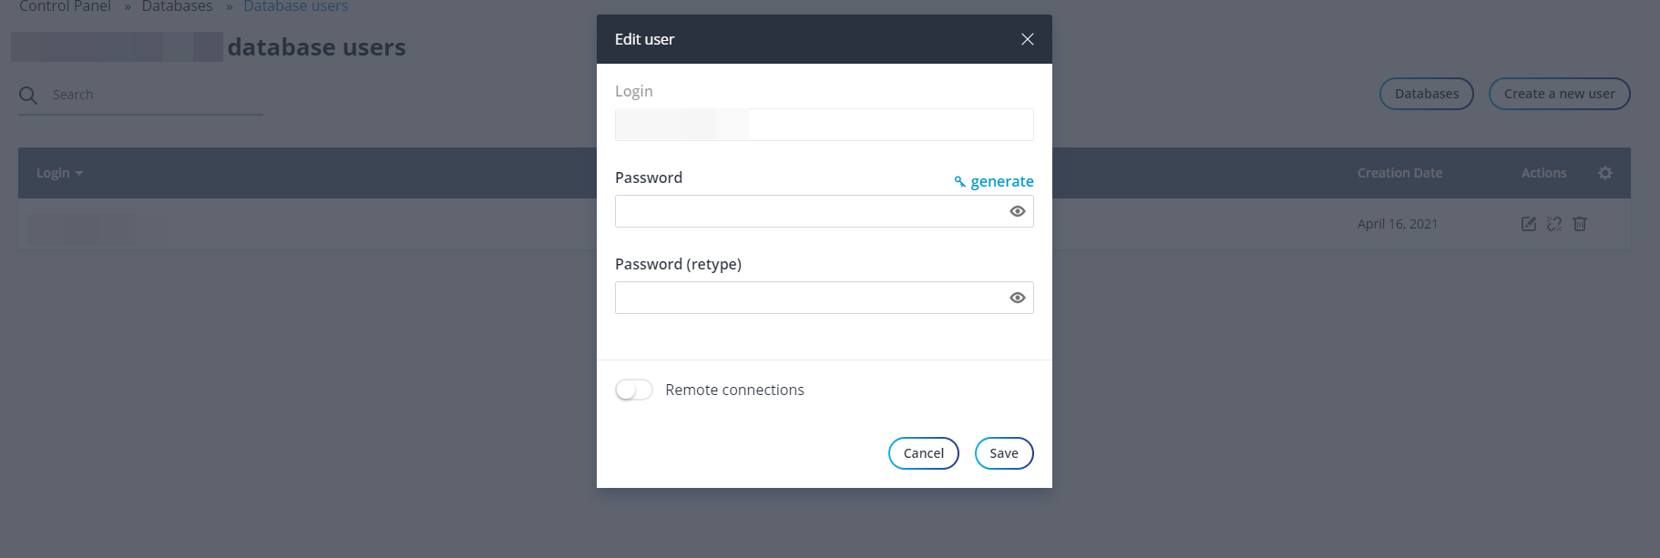The image size is (1660, 558).
Task: Open the Database users breadcrumb
Action: pyautogui.click(x=295, y=6)
